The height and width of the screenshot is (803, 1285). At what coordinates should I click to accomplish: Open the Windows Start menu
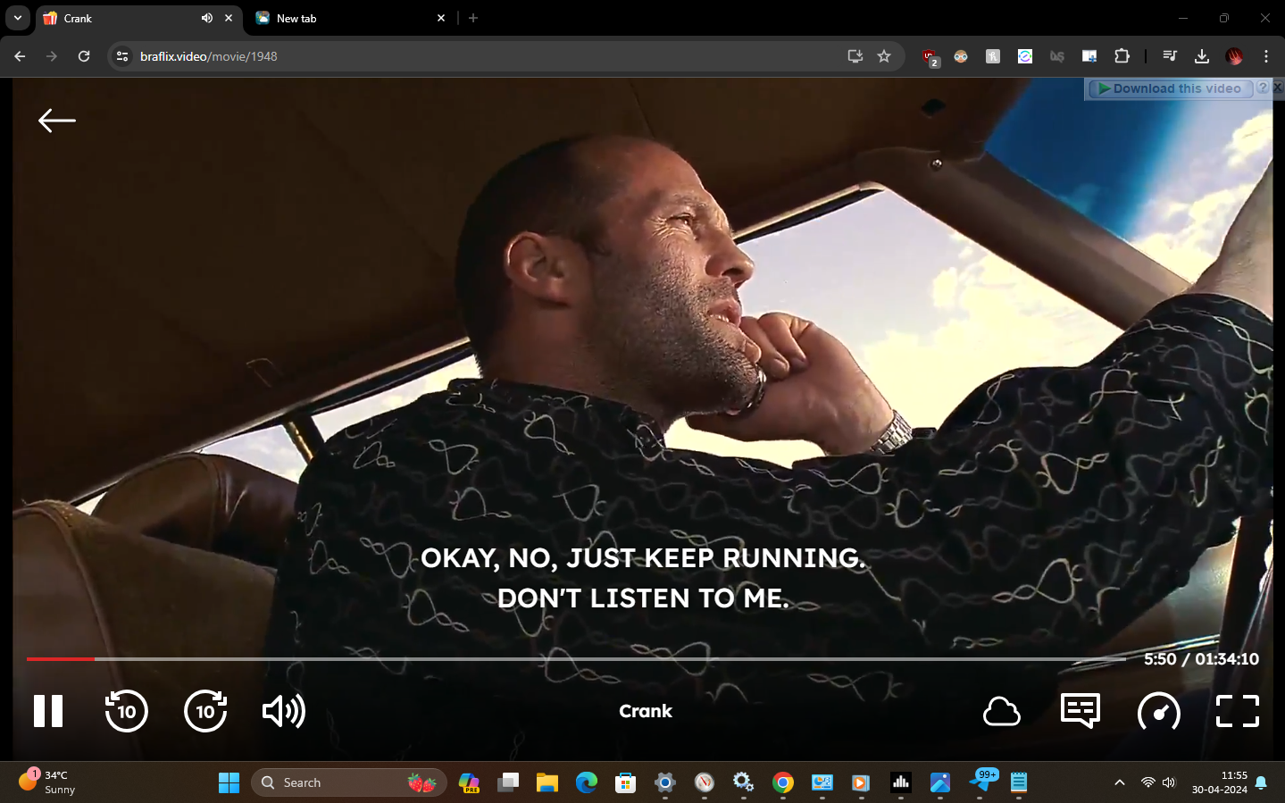[229, 782]
